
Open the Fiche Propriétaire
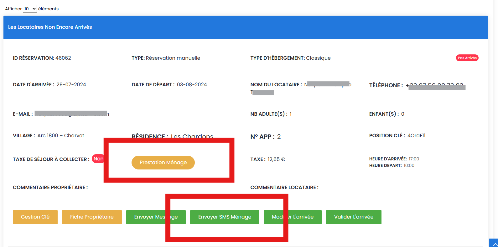coord(92,217)
